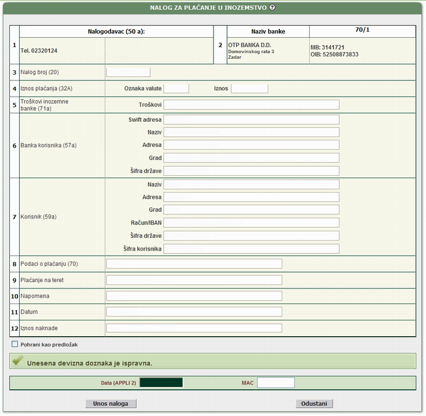
Task: Enable the Pohrani kao predložak checkbox
Action: (15, 344)
